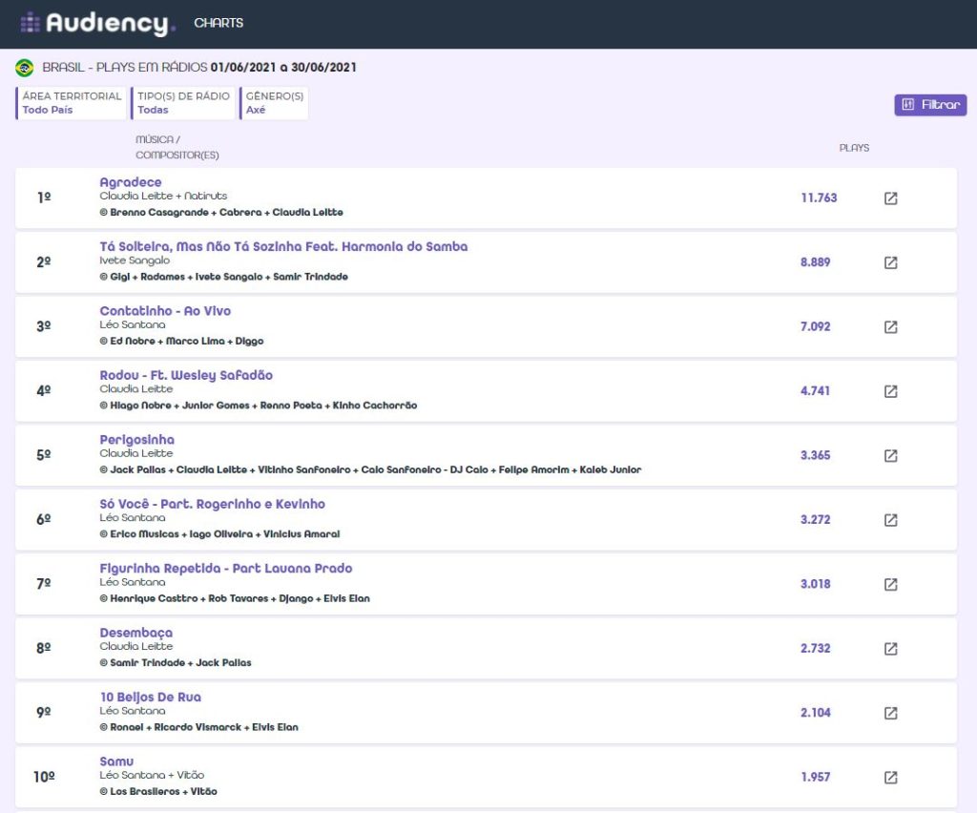Click composers Samir Trindade + Jack Pallas
The image size is (977, 813).
[176, 663]
